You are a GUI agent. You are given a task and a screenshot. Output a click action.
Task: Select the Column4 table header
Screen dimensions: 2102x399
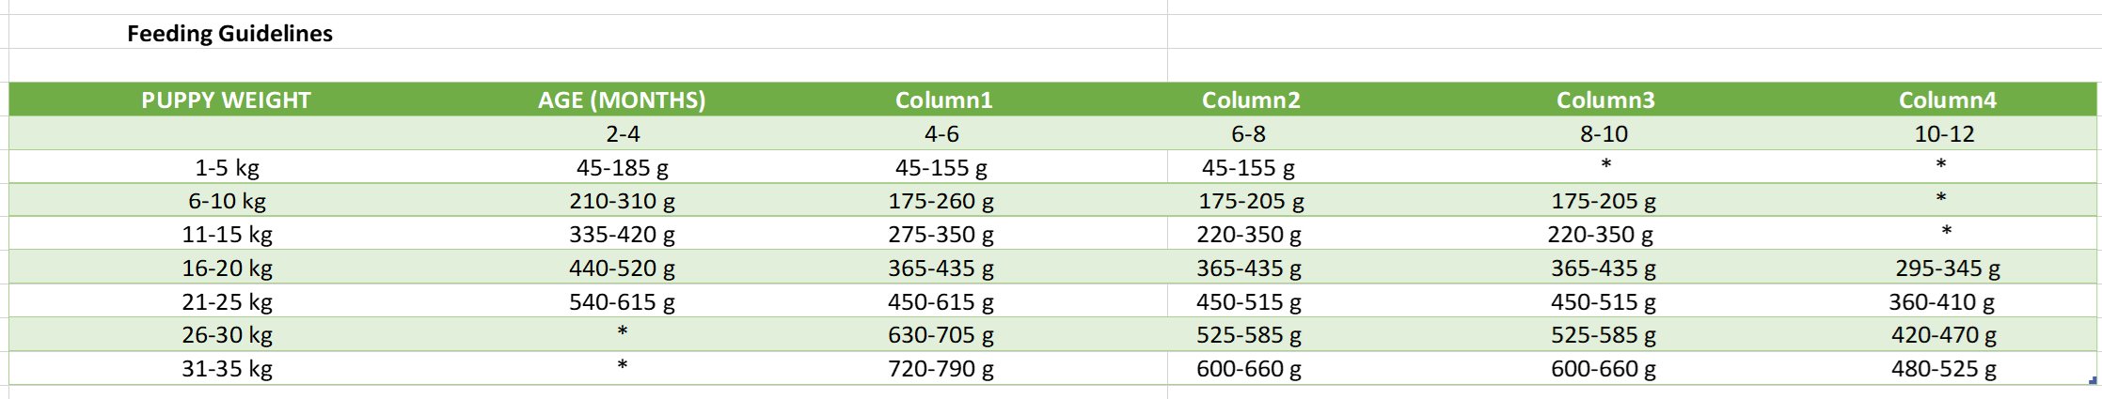coord(1947,100)
